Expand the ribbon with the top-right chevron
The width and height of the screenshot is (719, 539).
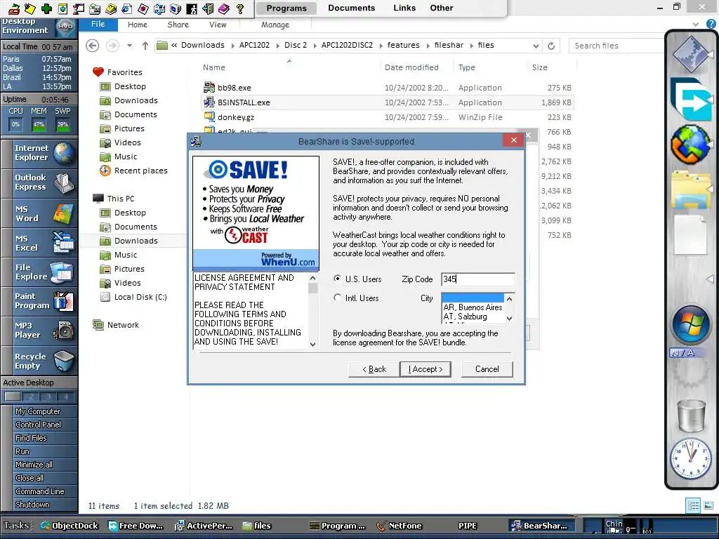696,25
